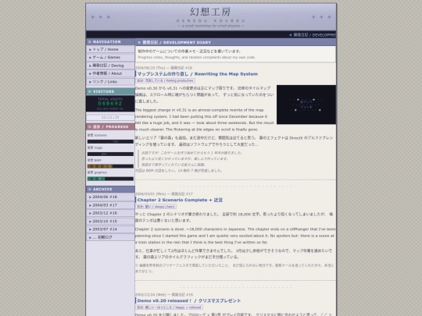Click the scenario progress bar
The image size is (422, 316).
pos(110,141)
